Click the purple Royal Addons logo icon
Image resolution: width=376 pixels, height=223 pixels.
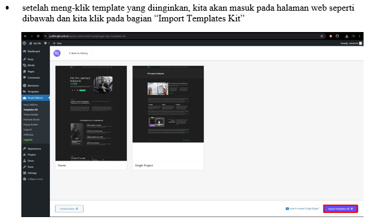pos(57,53)
